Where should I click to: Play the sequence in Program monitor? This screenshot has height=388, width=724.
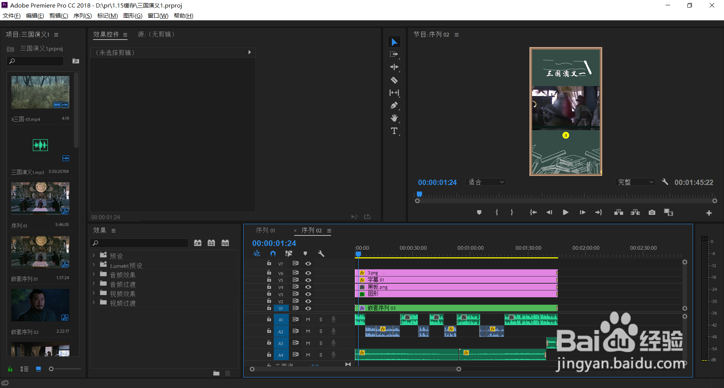566,212
